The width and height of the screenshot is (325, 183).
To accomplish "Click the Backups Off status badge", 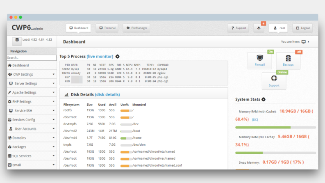I will coord(299,52).
